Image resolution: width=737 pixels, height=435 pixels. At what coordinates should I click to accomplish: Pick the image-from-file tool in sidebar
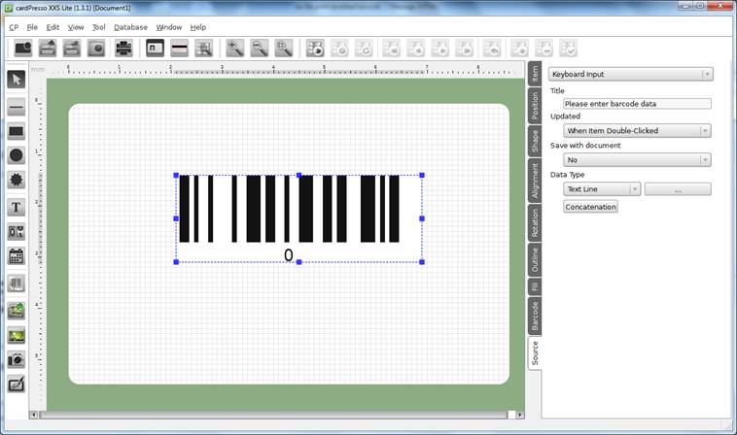click(16, 311)
